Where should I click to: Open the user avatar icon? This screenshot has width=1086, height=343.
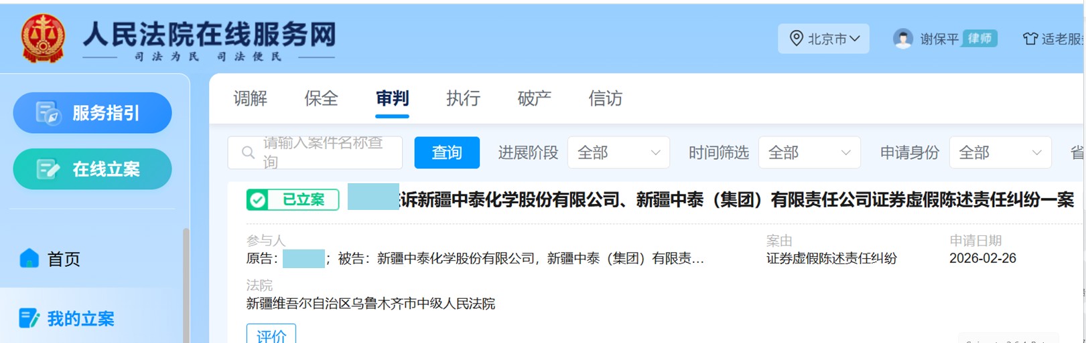[x=903, y=39]
